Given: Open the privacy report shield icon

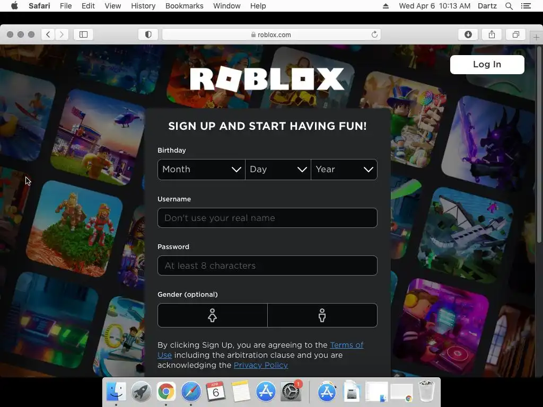Looking at the screenshot, I should point(148,34).
